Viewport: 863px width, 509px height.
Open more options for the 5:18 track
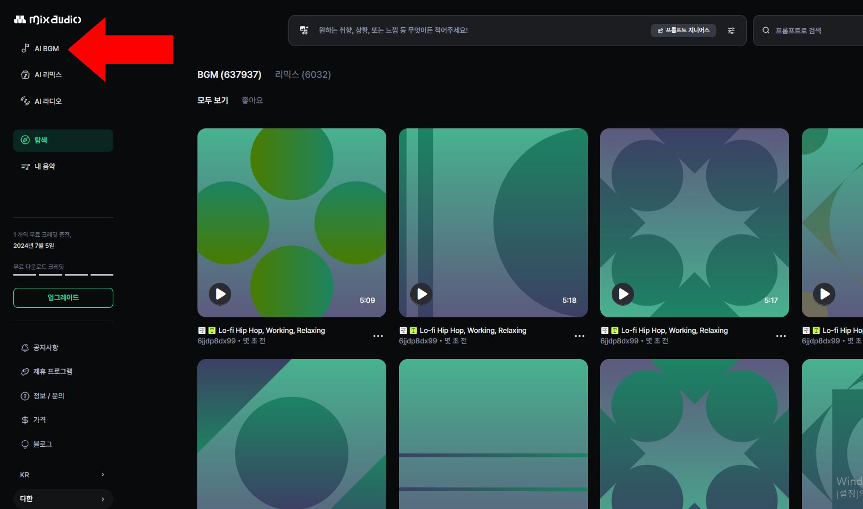click(x=580, y=336)
